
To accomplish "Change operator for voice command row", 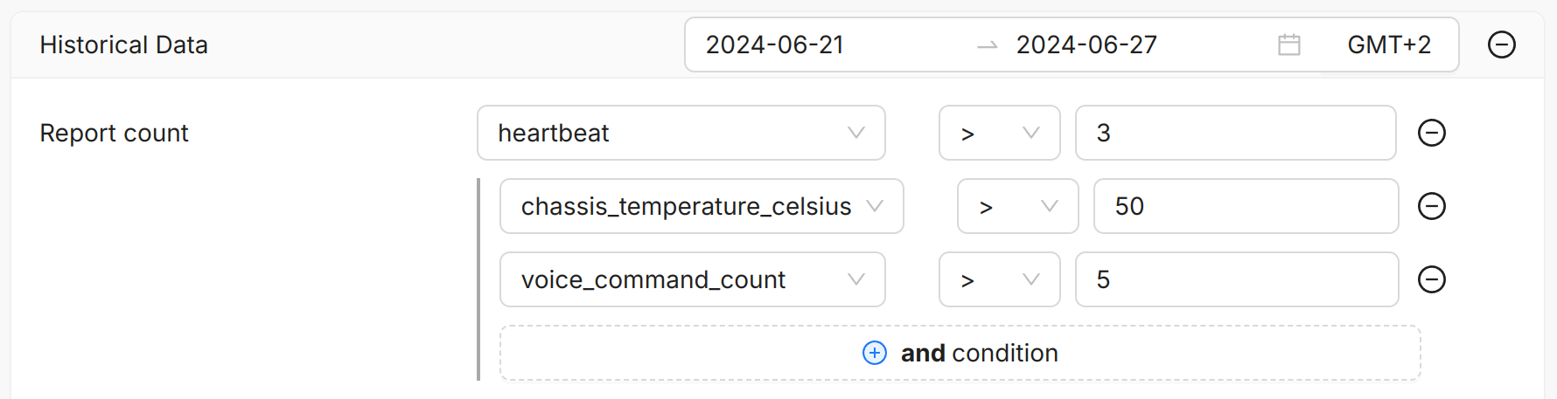I will click(999, 279).
